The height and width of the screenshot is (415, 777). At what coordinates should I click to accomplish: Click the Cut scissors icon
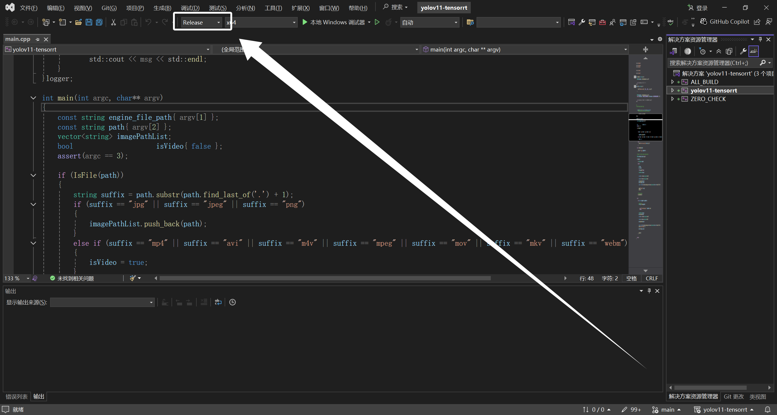113,22
